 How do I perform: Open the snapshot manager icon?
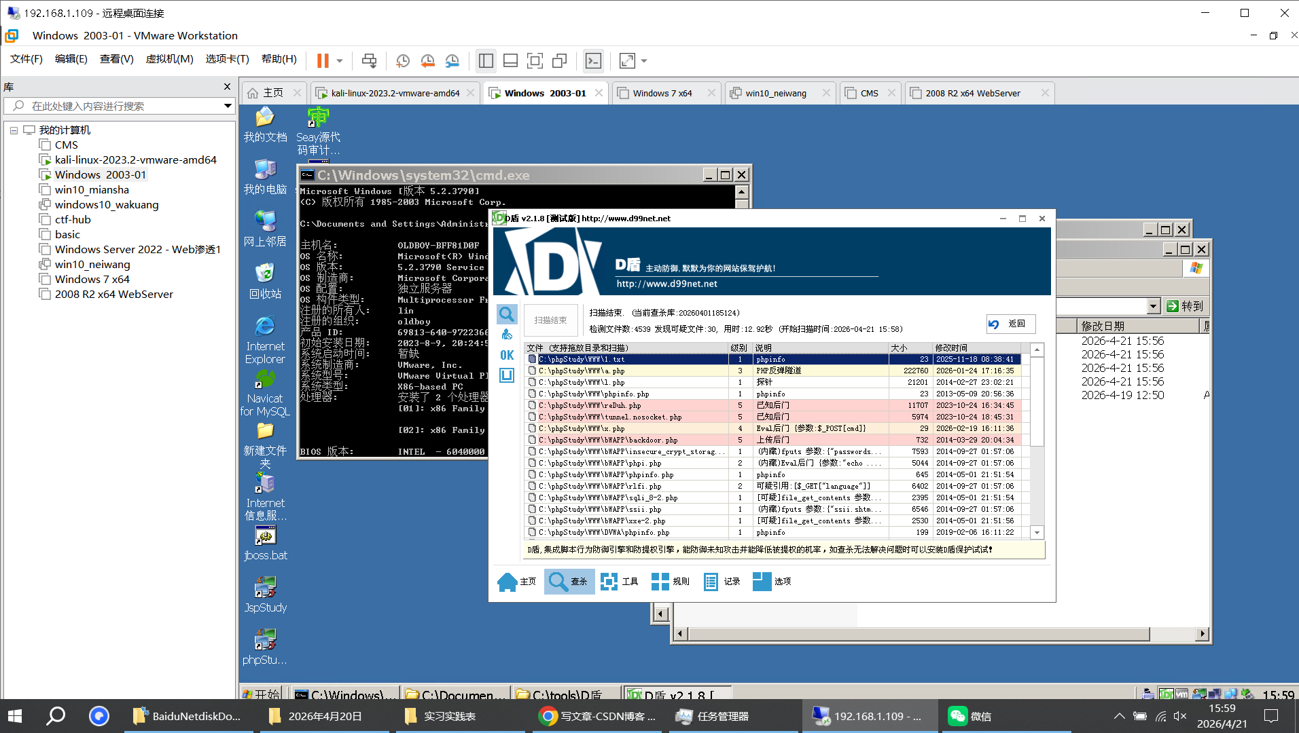click(x=452, y=61)
